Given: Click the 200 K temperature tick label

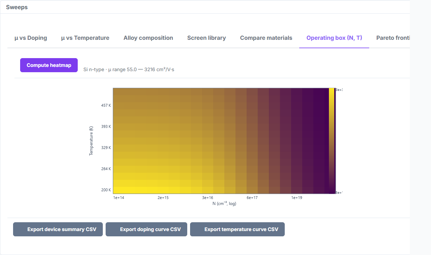Looking at the screenshot, I should click(106, 190).
